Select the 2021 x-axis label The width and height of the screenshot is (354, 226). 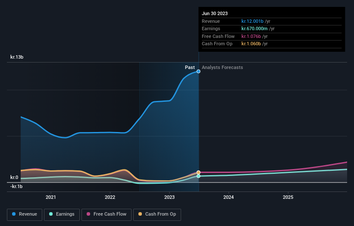51,198
